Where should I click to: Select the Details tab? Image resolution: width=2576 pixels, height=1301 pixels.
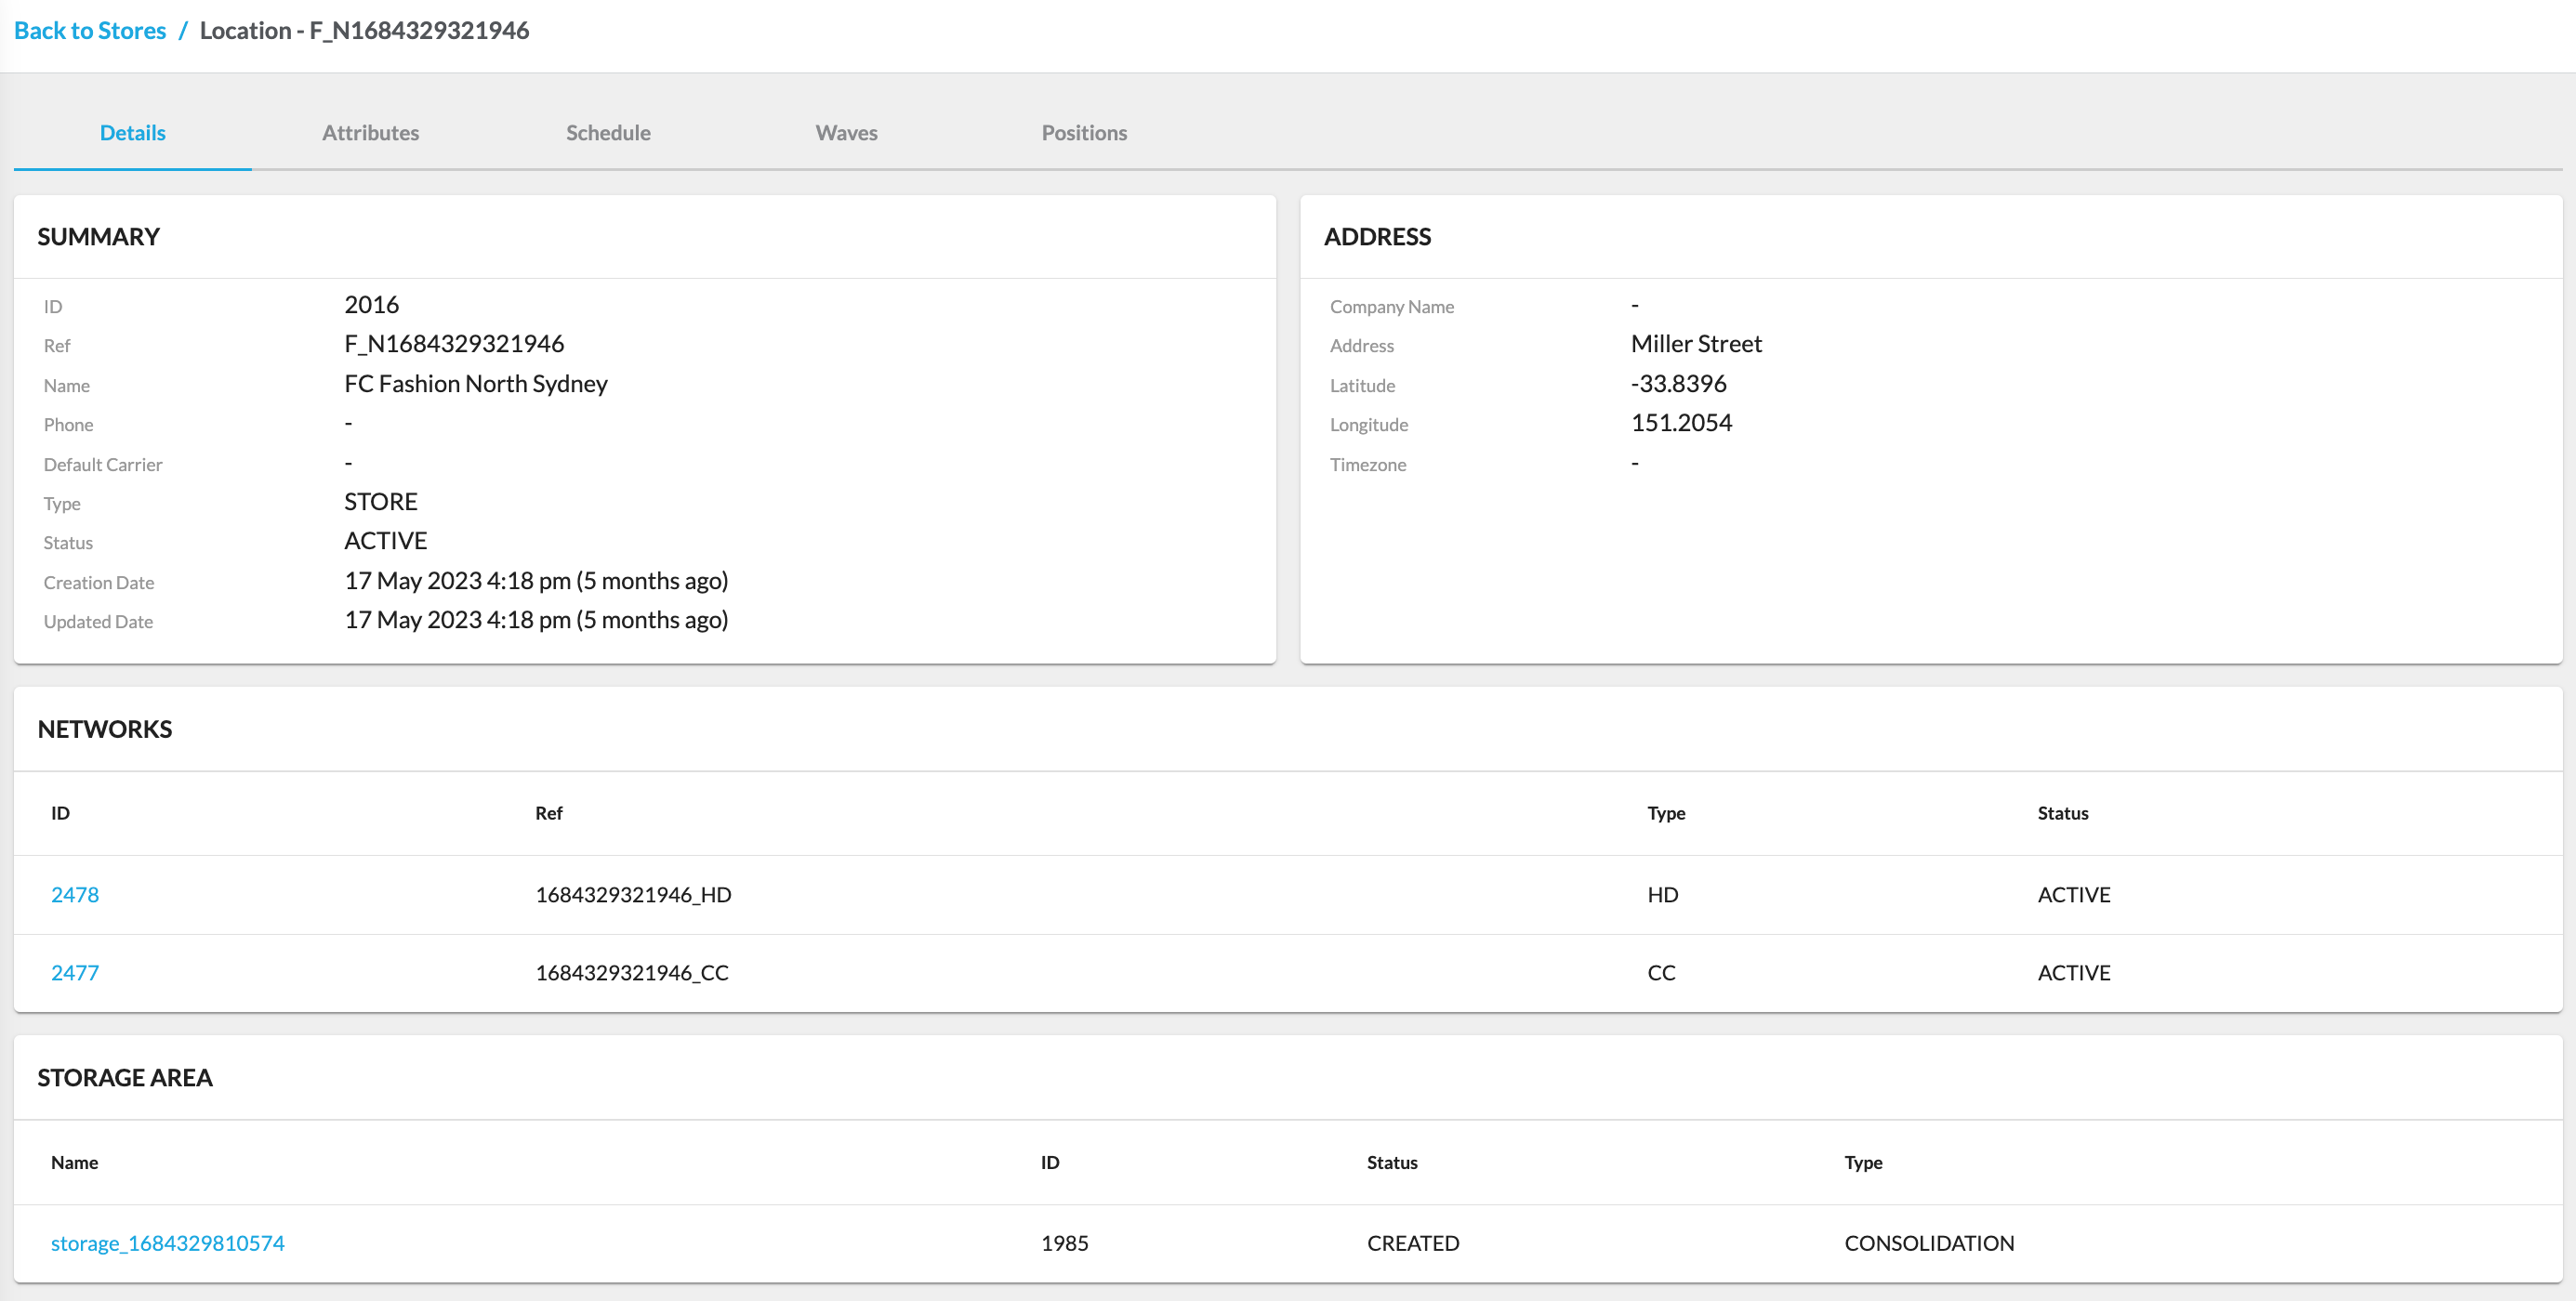[x=132, y=132]
